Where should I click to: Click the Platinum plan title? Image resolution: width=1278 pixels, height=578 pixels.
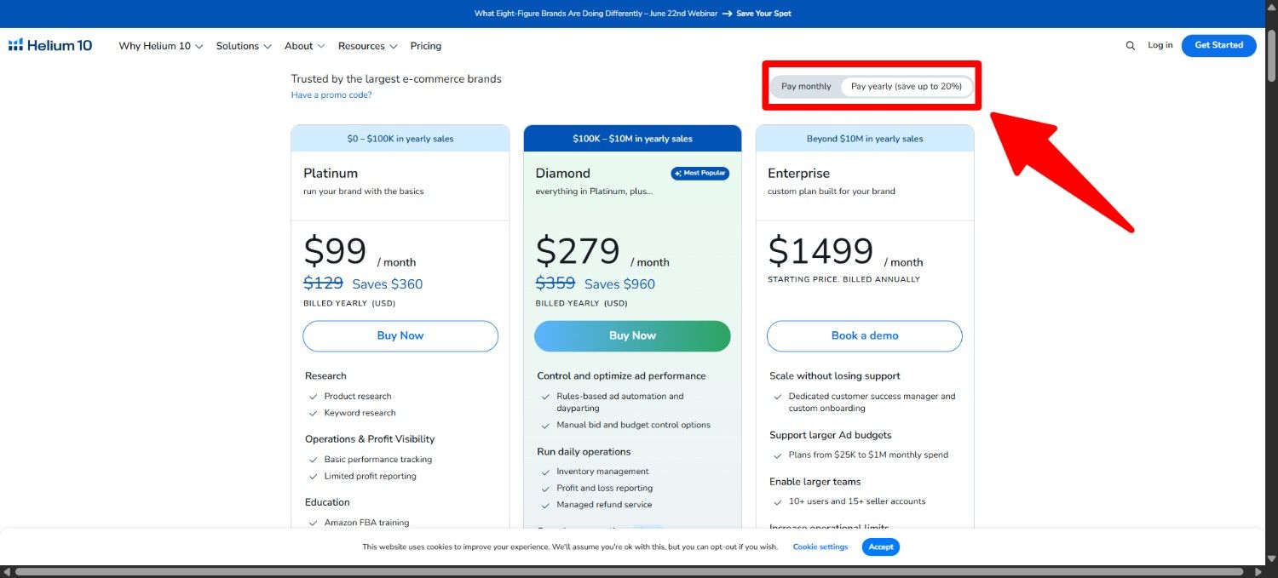pyautogui.click(x=331, y=173)
